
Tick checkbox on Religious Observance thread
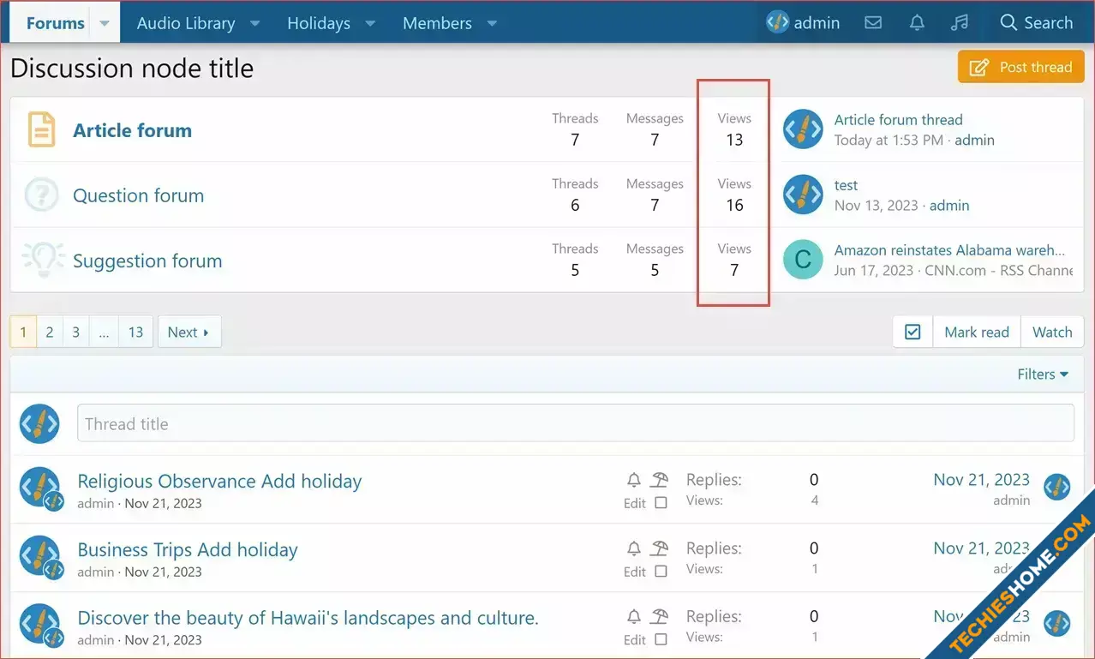point(661,503)
